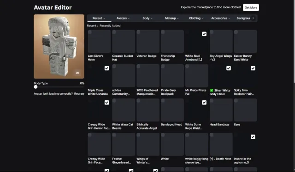Click the green icon beside Silver White Body Chain
Screen dimensions: 295x172
(212, 91)
